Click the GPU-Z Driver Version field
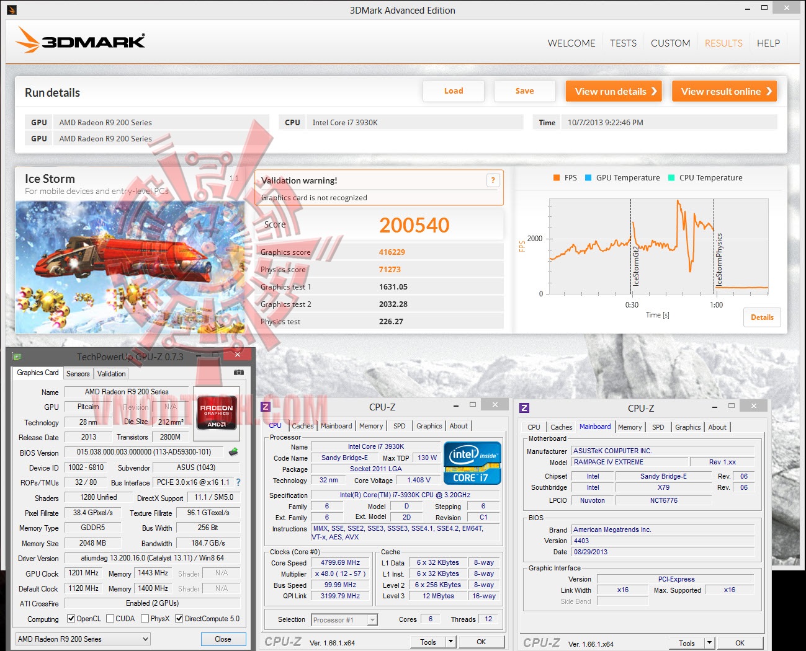The height and width of the screenshot is (651, 806). click(152, 558)
